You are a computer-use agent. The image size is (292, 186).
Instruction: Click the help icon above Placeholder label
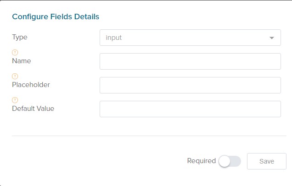(15, 76)
